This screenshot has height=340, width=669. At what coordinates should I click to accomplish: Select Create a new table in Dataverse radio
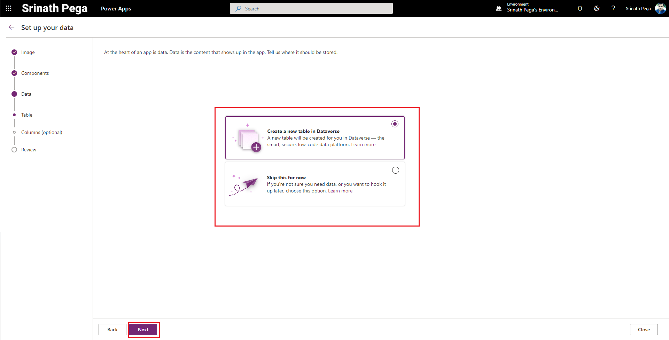[x=395, y=124]
